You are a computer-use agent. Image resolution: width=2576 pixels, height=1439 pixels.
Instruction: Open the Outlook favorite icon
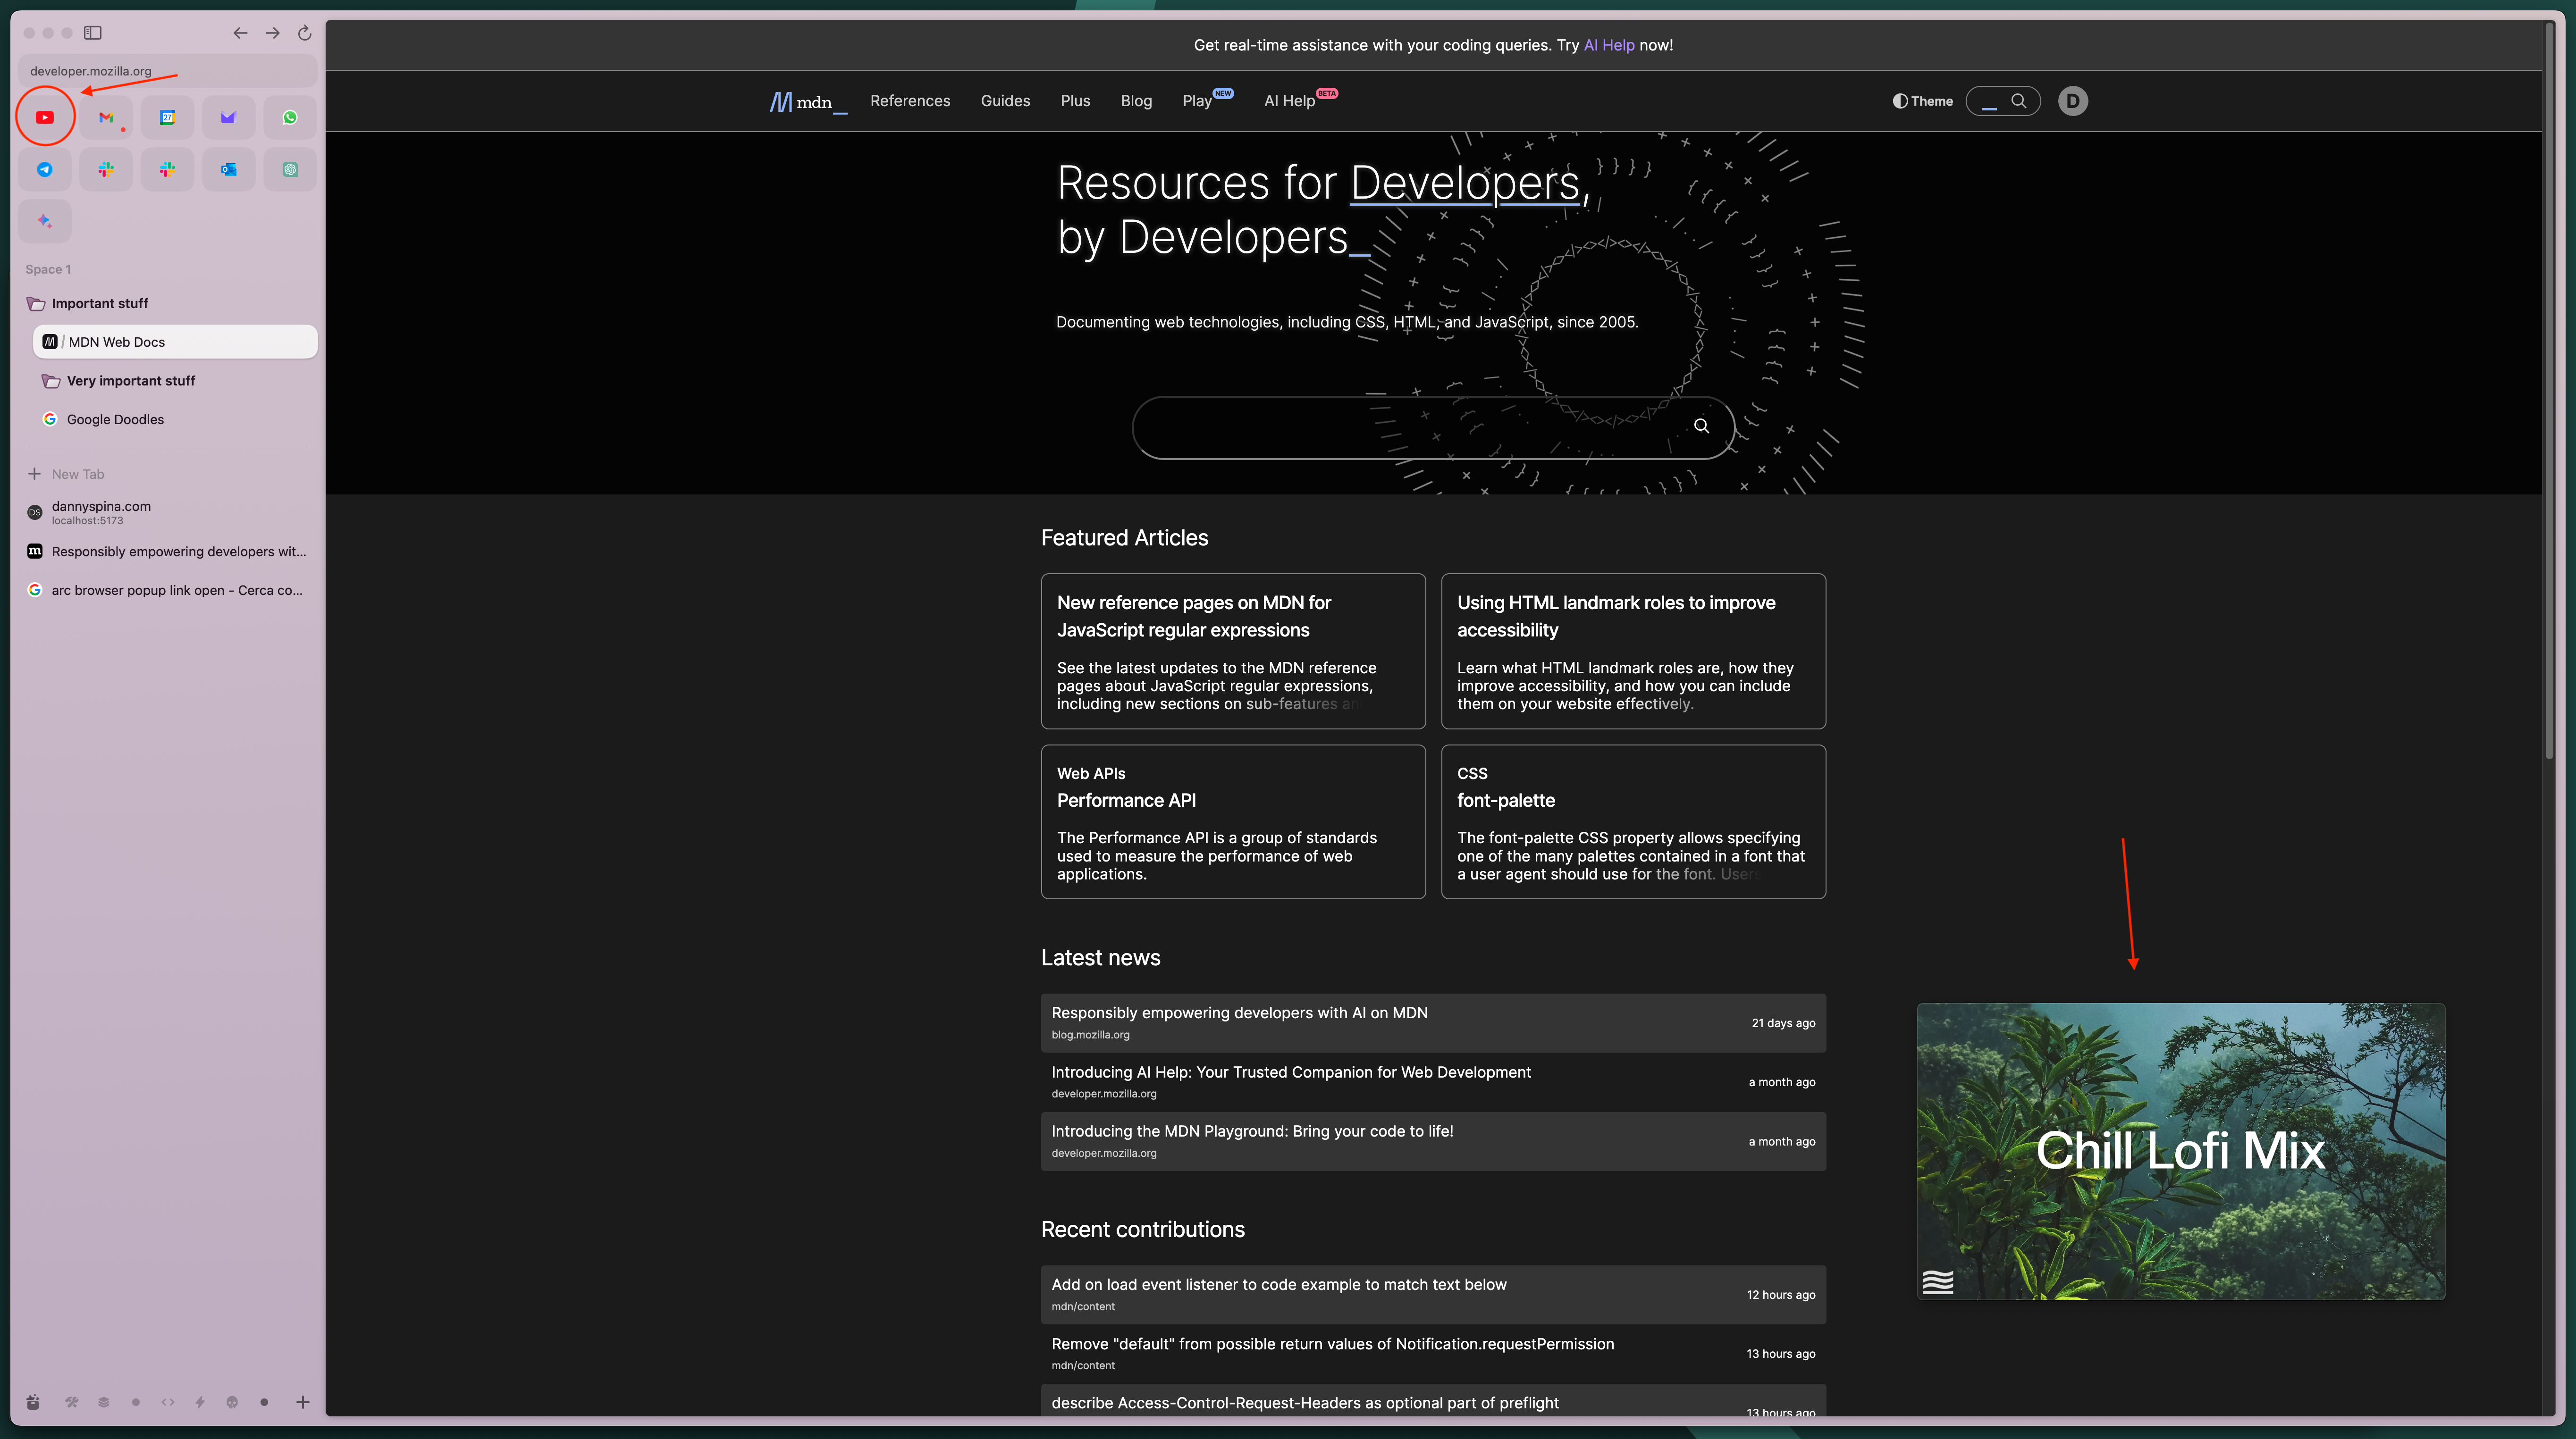(228, 169)
